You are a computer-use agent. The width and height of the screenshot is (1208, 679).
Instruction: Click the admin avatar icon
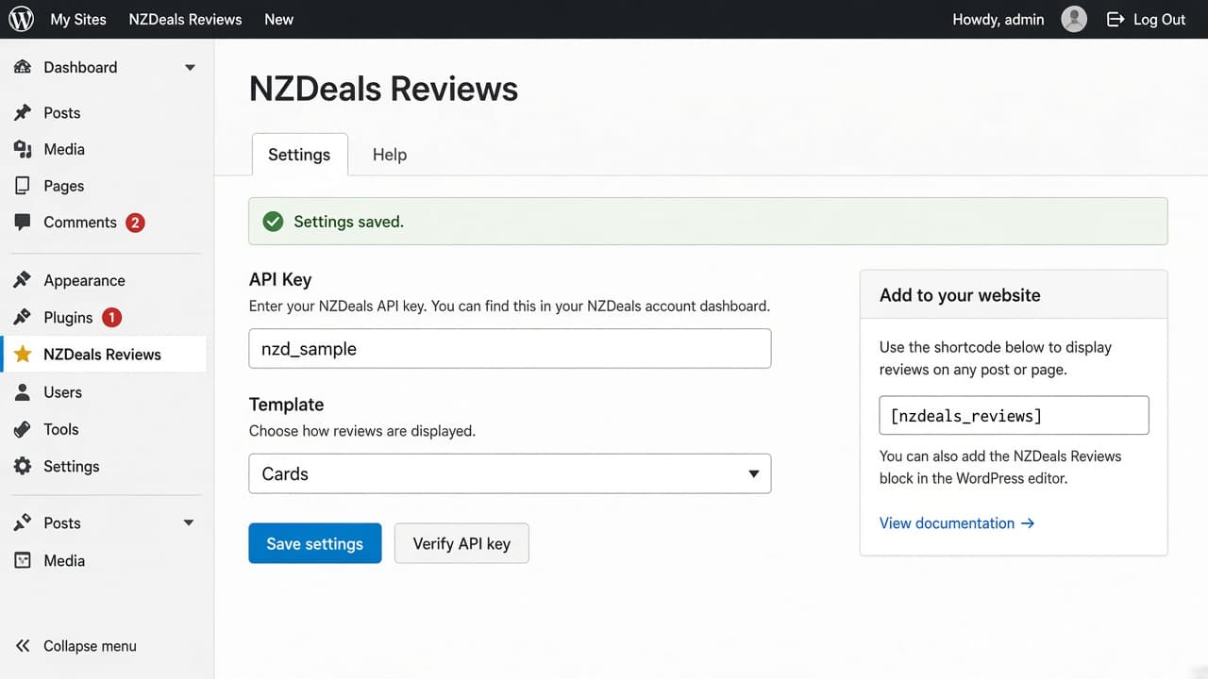point(1074,19)
